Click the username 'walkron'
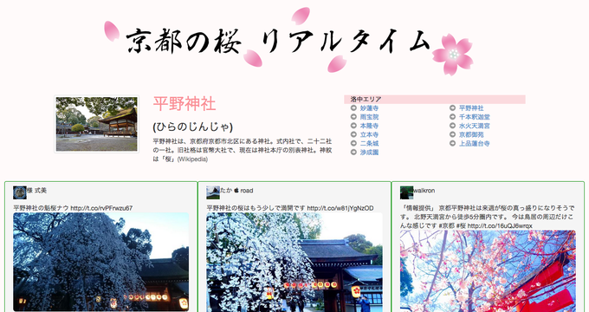The width and height of the screenshot is (589, 312). [424, 191]
